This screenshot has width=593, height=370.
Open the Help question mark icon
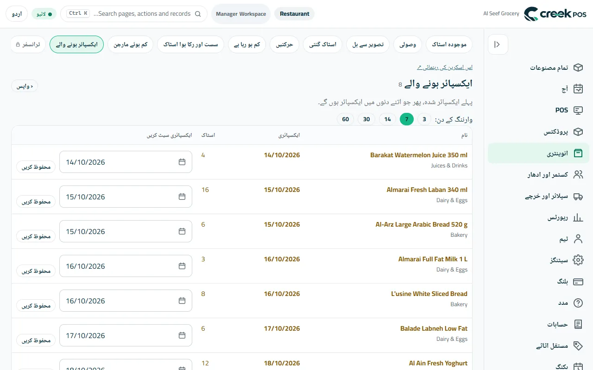point(578,303)
